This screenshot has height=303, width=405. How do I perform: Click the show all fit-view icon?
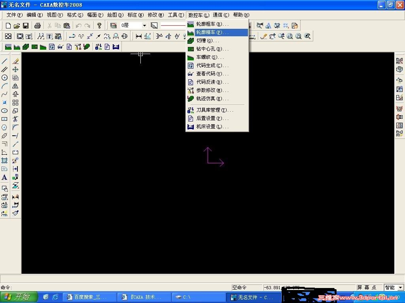point(299,36)
